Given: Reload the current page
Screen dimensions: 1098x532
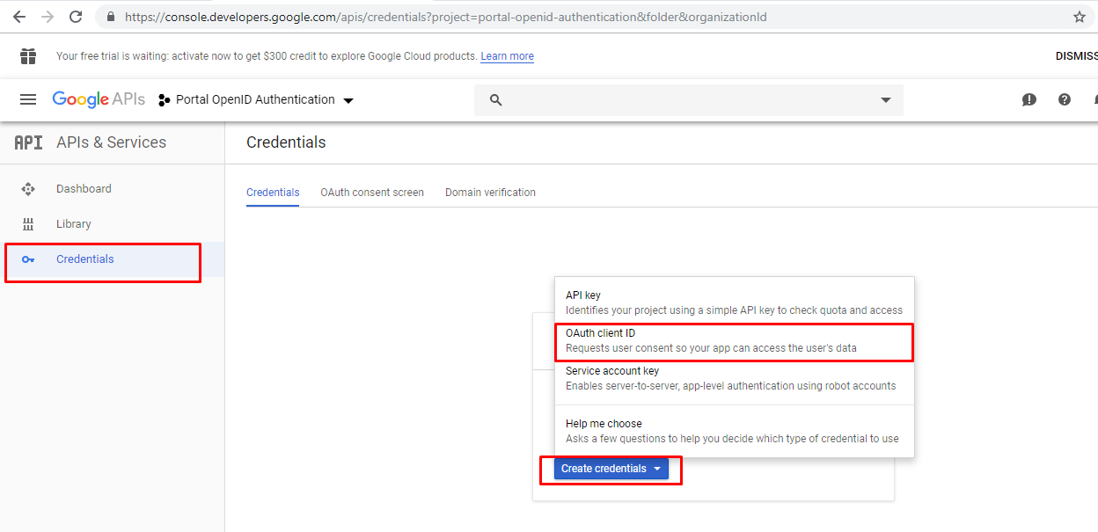Looking at the screenshot, I should [76, 17].
